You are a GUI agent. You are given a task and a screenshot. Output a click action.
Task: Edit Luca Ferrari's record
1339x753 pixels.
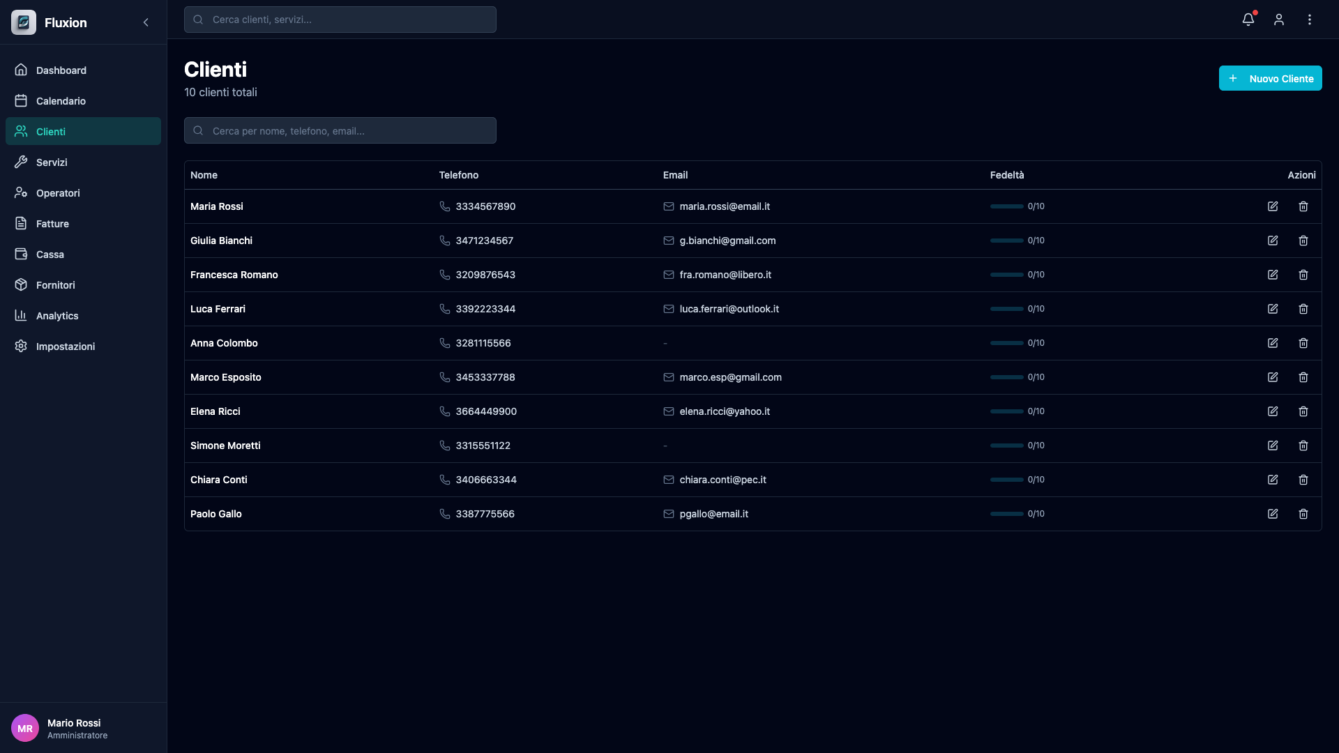(1273, 309)
